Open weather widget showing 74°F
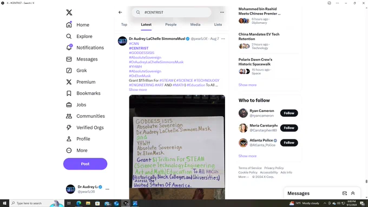The image size is (368, 207). point(304,203)
